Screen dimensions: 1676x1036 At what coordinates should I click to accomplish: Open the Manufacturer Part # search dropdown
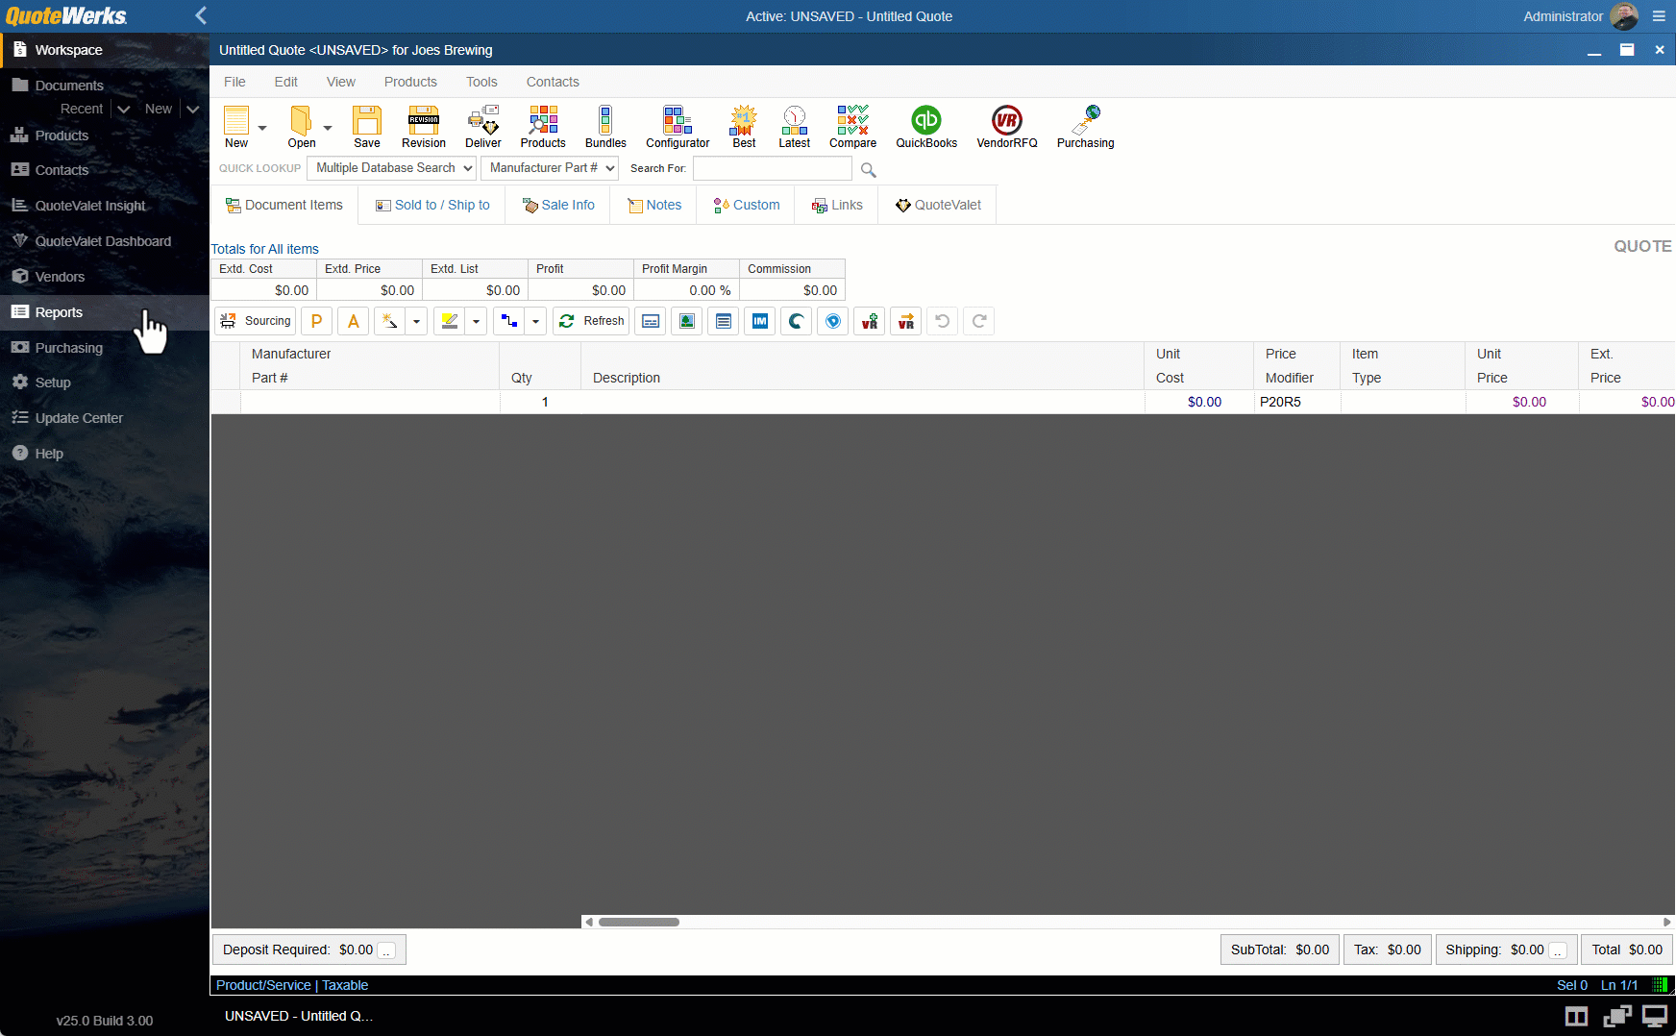(550, 168)
